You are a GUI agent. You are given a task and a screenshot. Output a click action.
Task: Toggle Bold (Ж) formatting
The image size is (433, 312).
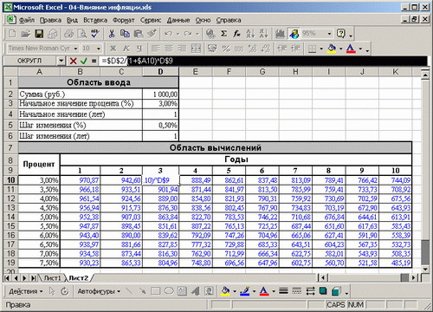pyautogui.click(x=113, y=49)
